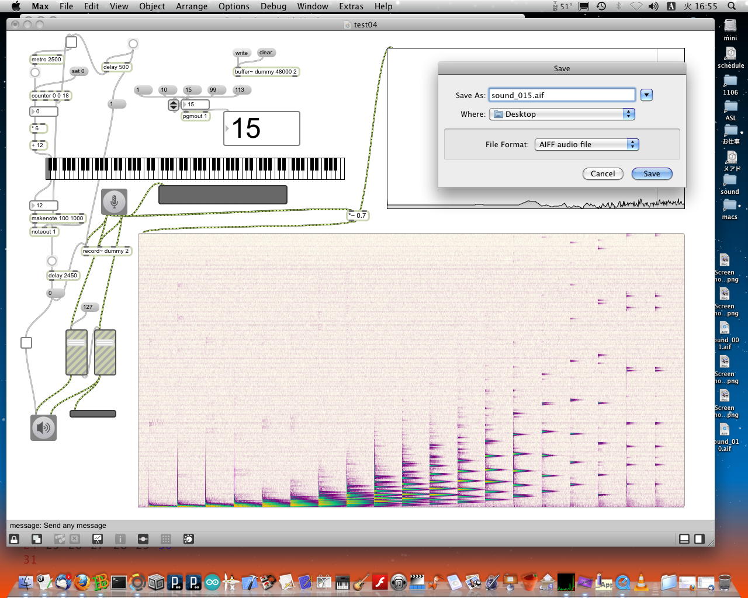
Task: Open the Object menu
Action: (152, 6)
